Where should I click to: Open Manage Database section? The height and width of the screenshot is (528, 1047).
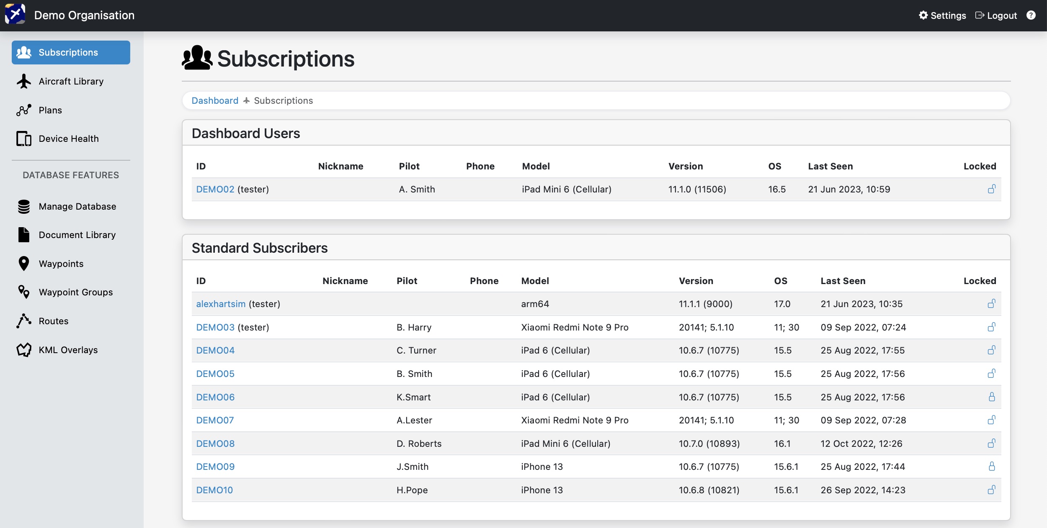pos(71,206)
